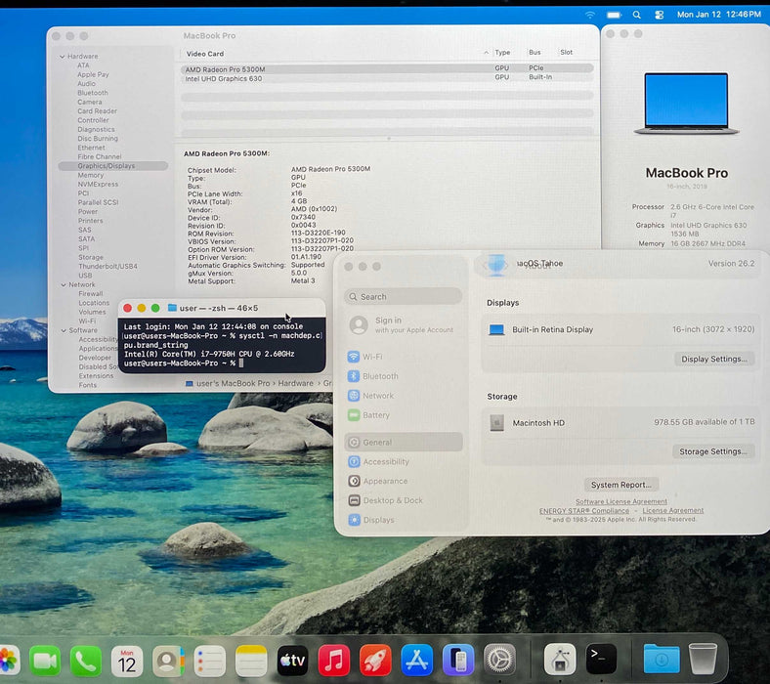This screenshot has width=770, height=684.
Task: Open Music from the Dock
Action: (x=334, y=661)
